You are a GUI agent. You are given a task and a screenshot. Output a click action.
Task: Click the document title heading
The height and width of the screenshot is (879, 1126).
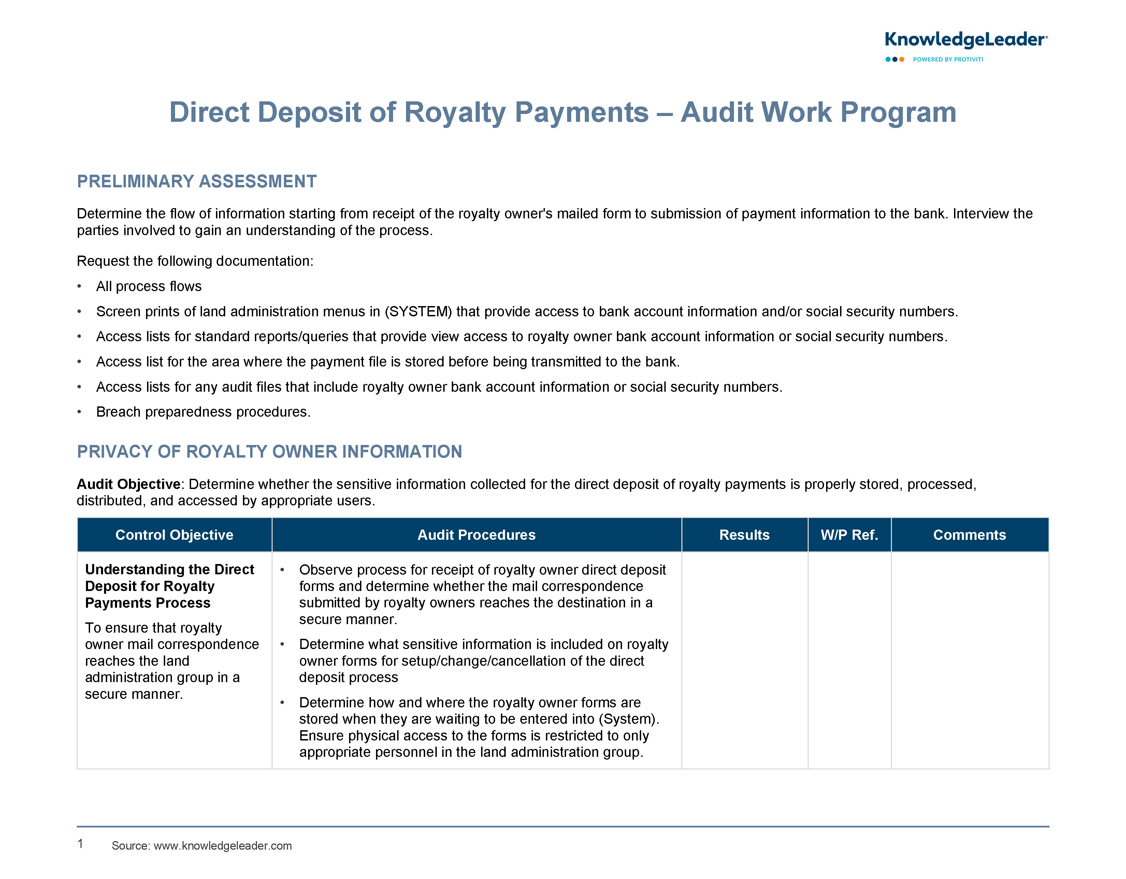pyautogui.click(x=562, y=112)
